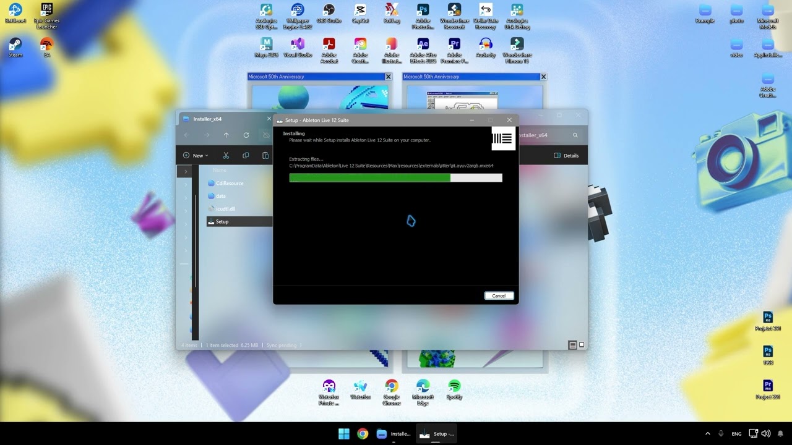The width and height of the screenshot is (792, 445).
Task: Open the CapCut desktop shortcut
Action: (360, 14)
